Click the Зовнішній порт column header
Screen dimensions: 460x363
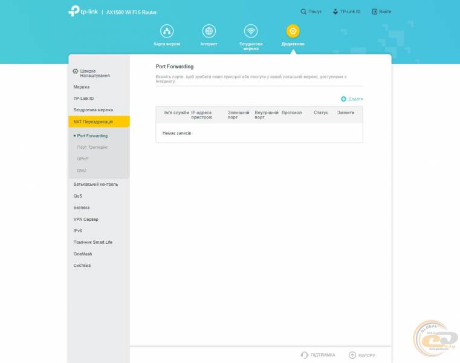coord(239,115)
